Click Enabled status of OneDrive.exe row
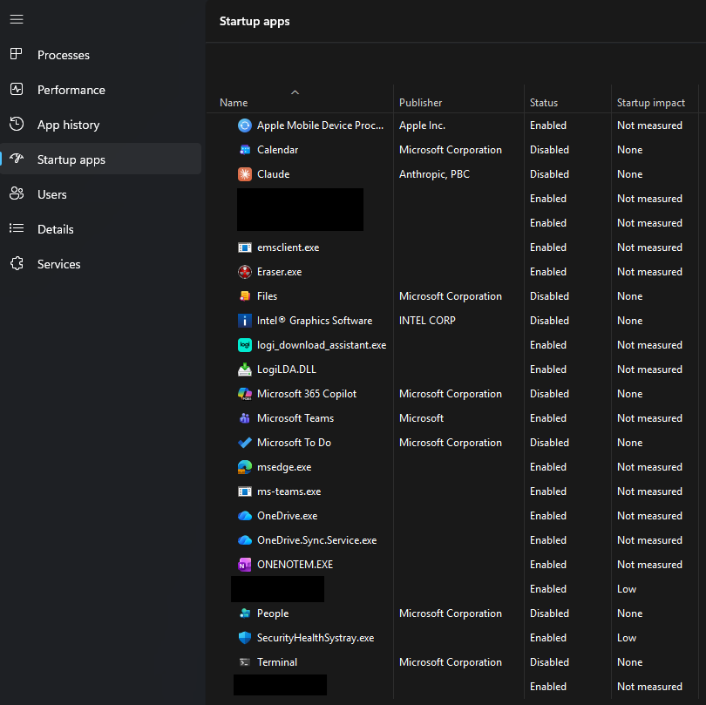The width and height of the screenshot is (706, 705). [548, 516]
